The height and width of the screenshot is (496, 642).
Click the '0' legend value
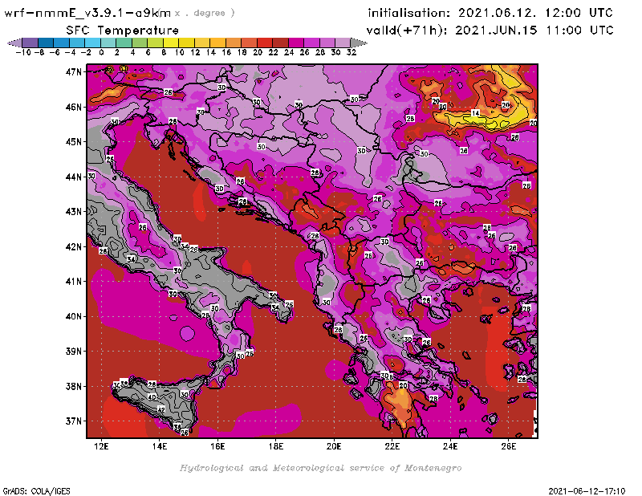point(101,52)
